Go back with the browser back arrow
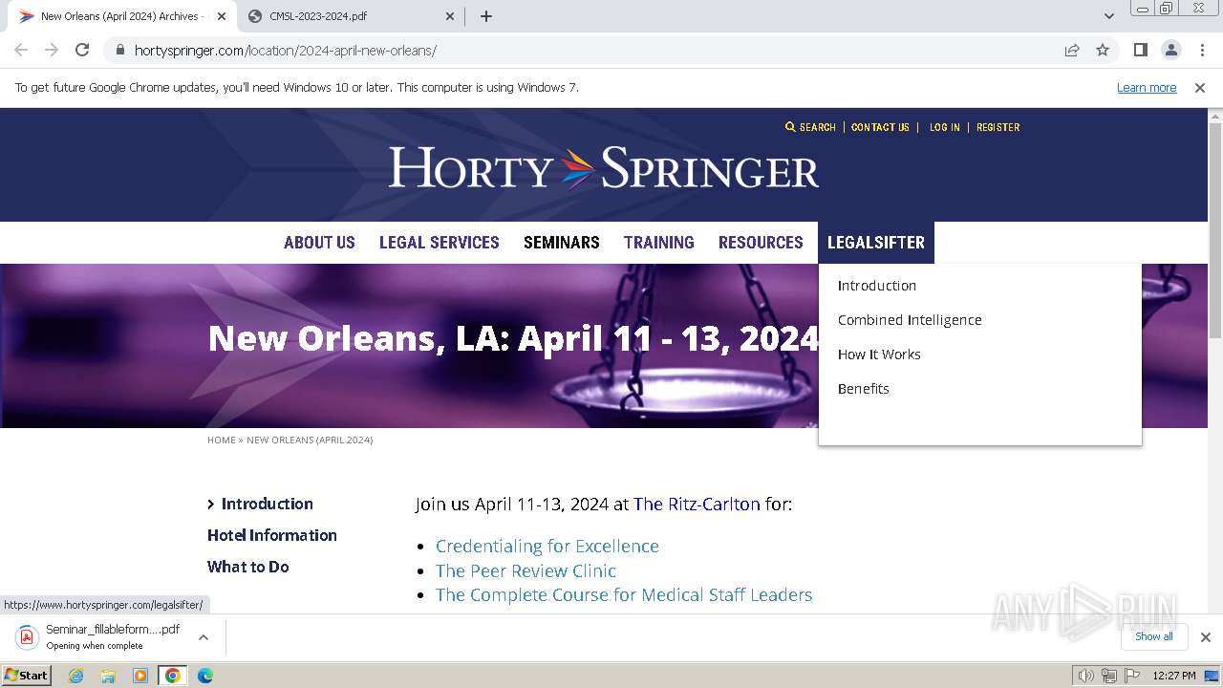This screenshot has height=688, width=1223. [x=21, y=50]
